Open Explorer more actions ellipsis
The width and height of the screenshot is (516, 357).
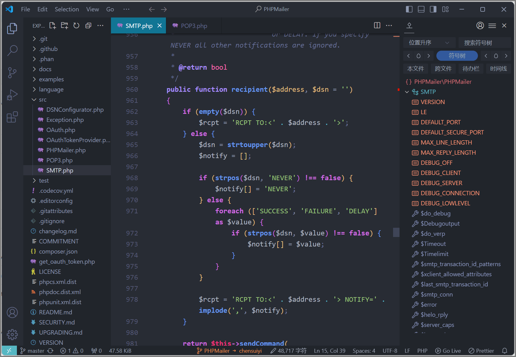click(x=100, y=25)
